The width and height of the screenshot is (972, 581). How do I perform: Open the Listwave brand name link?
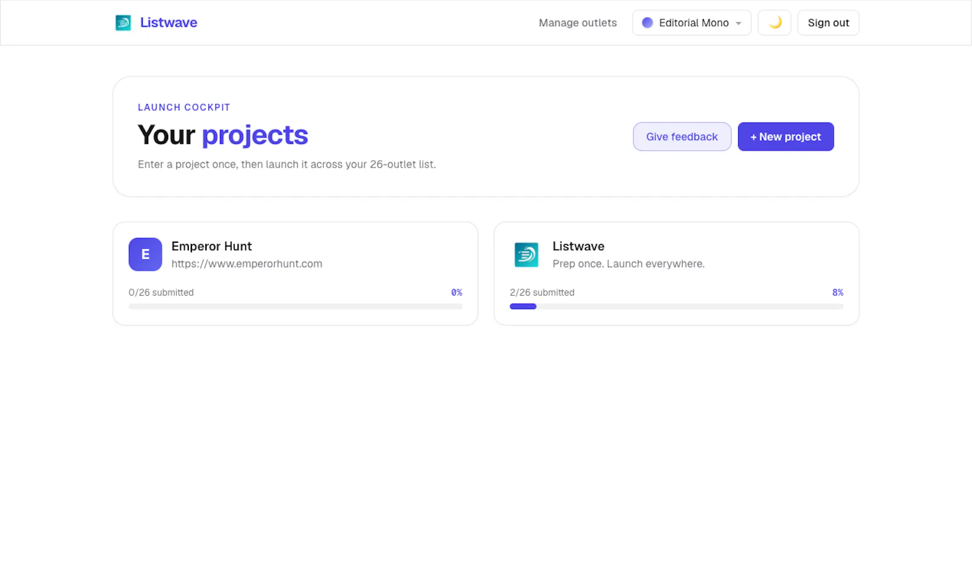(x=168, y=22)
